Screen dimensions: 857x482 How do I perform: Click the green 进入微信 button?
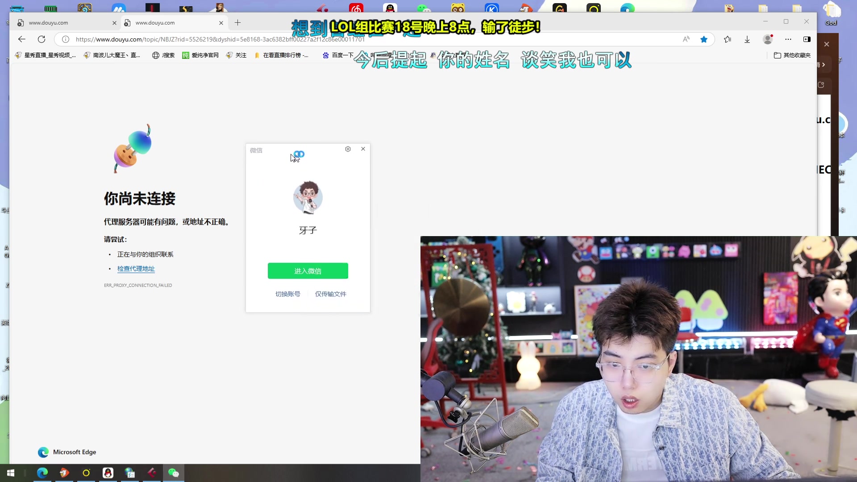pos(308,271)
